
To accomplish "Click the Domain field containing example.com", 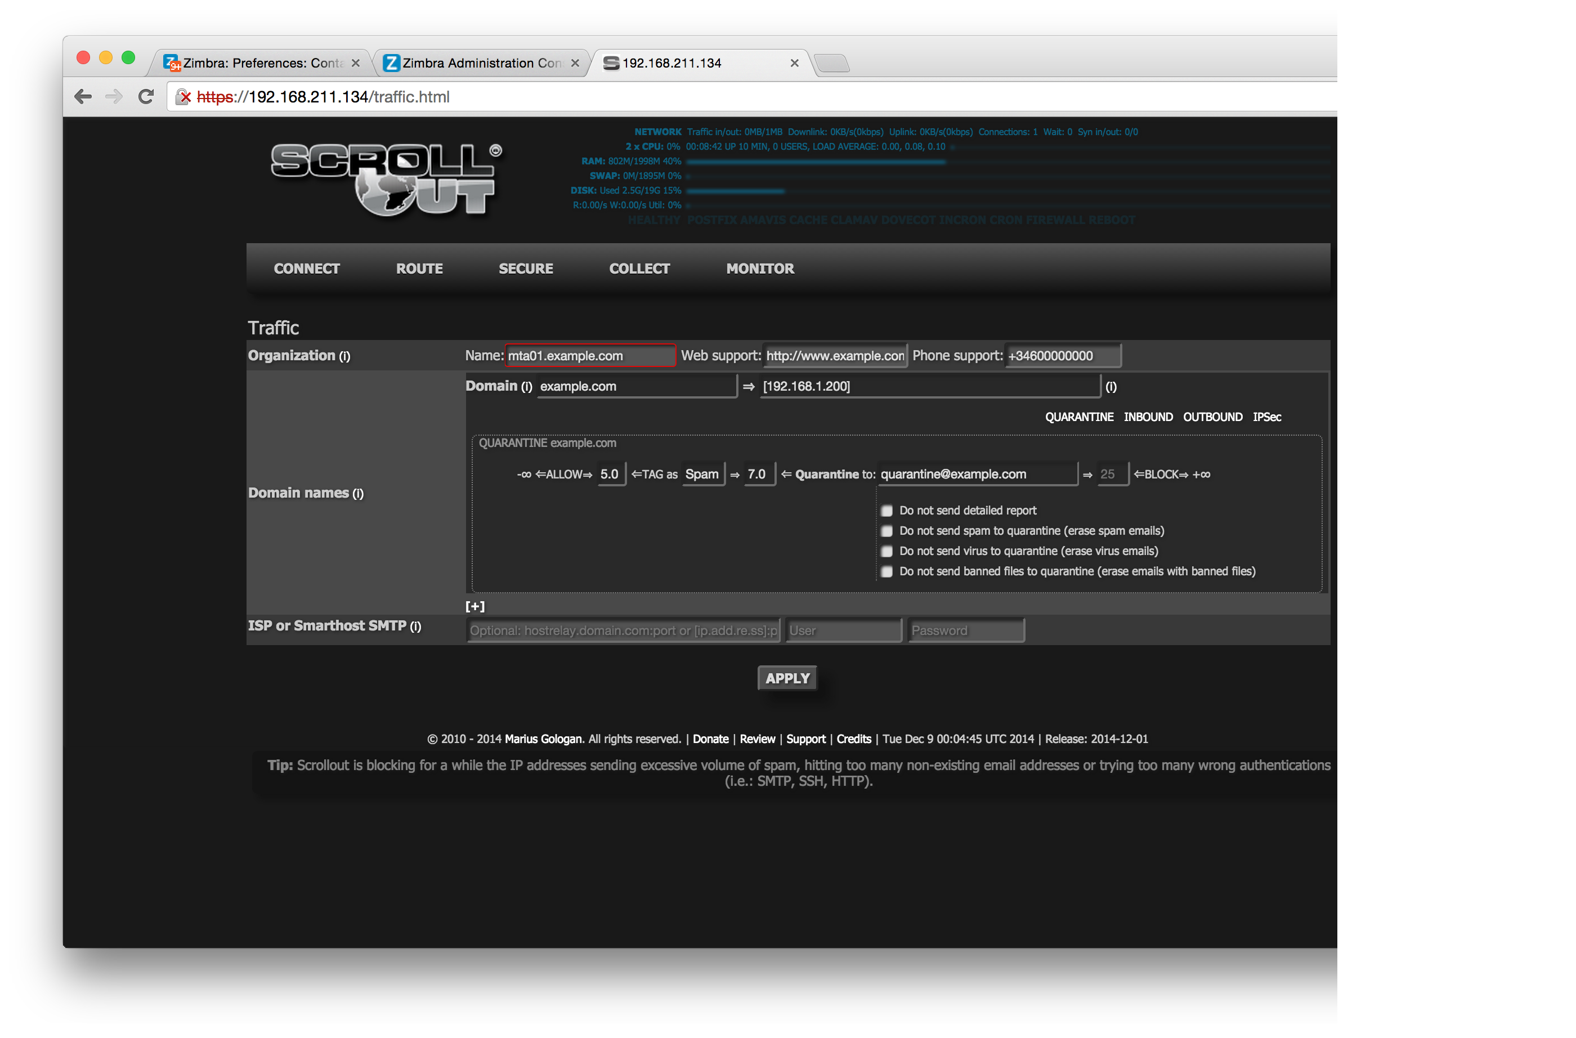I will pos(637,386).
